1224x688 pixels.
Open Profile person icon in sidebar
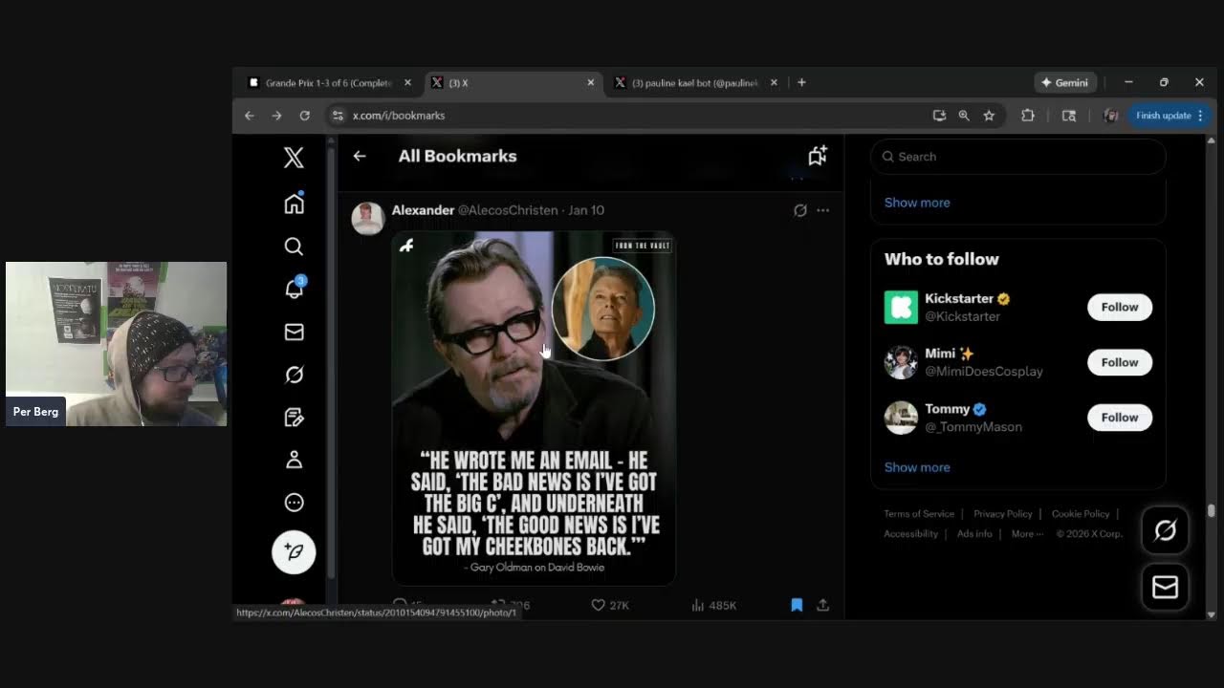click(x=294, y=460)
